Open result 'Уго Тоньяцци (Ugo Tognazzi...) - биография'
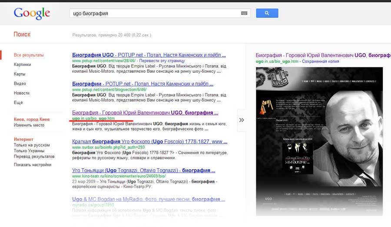 tap(144, 170)
